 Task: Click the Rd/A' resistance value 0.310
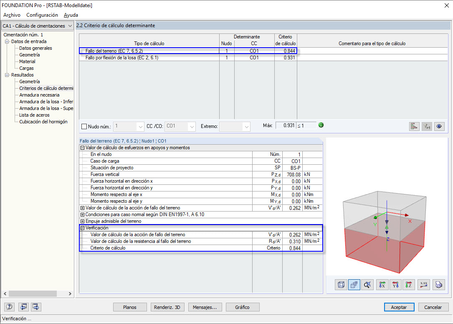(x=292, y=241)
